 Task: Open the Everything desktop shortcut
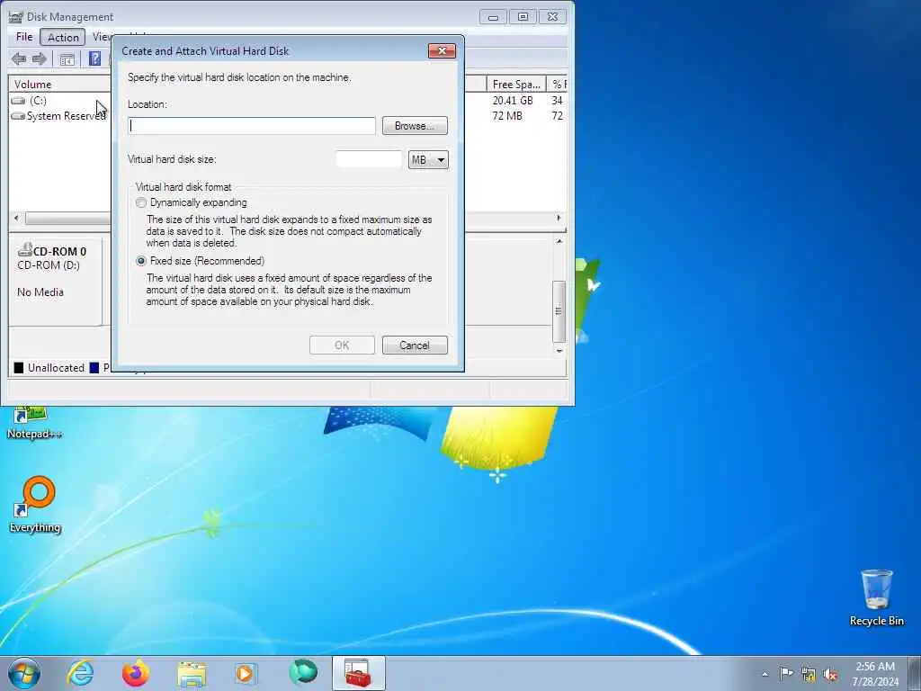[35, 506]
